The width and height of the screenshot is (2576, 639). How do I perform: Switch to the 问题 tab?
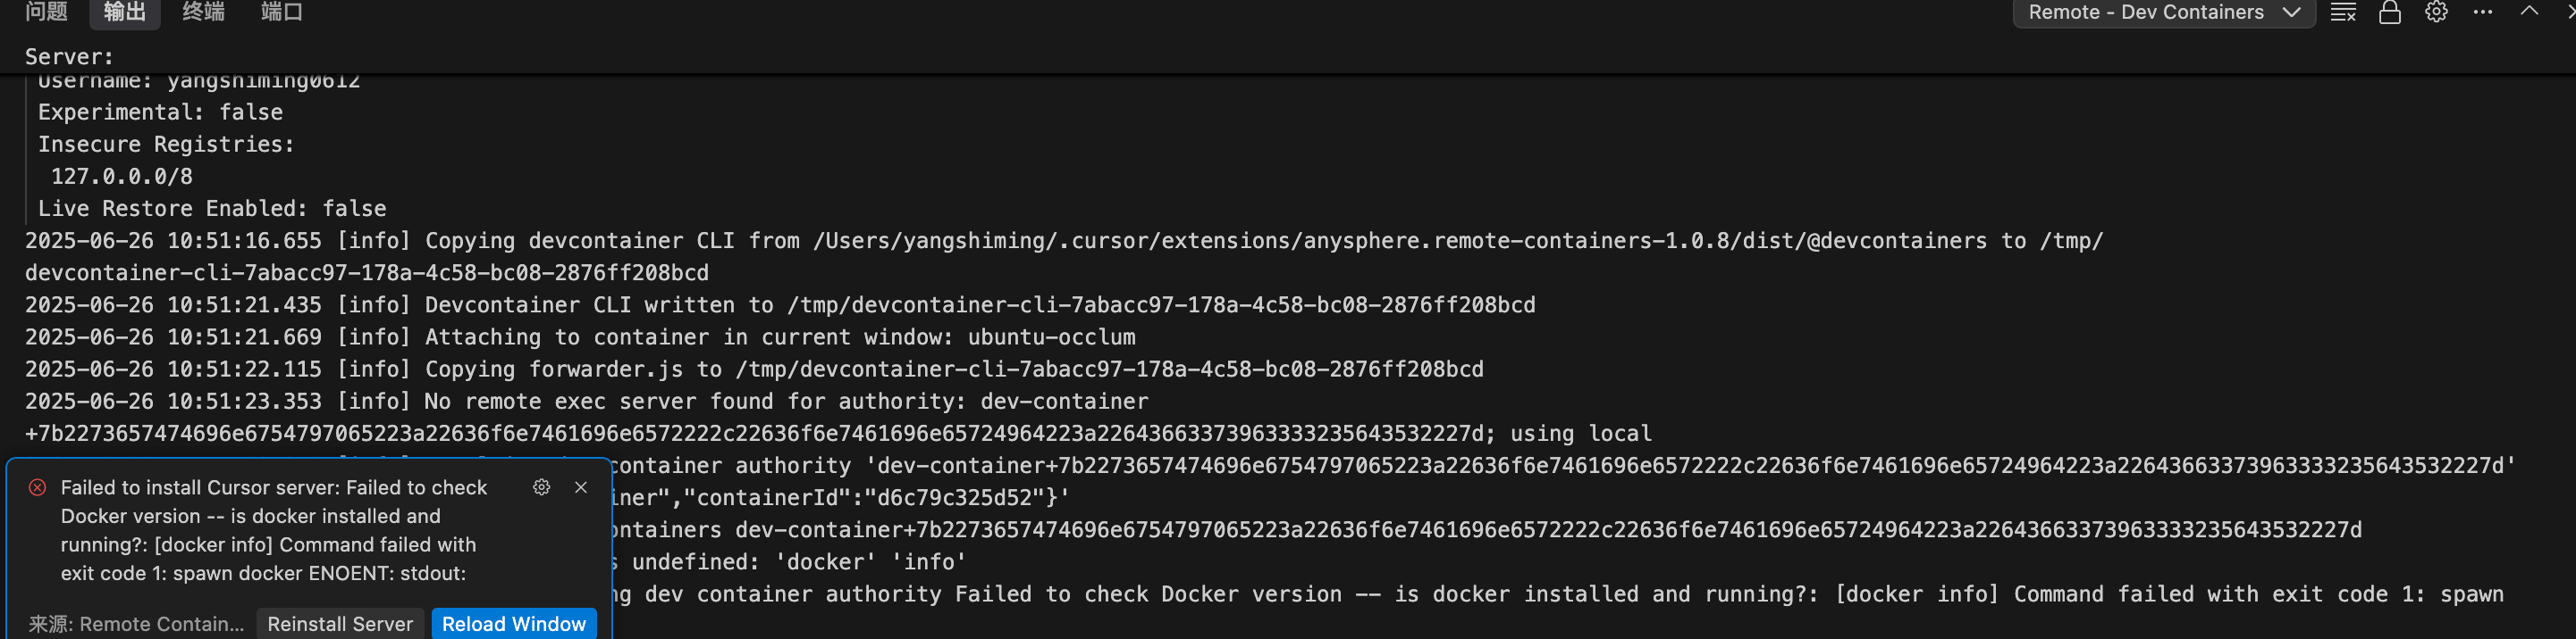click(46, 12)
